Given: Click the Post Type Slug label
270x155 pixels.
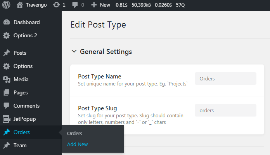Looking at the screenshot, I should pos(97,108).
